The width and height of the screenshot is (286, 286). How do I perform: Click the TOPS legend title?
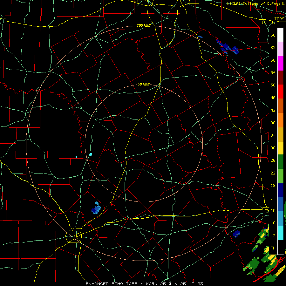[279, 19]
